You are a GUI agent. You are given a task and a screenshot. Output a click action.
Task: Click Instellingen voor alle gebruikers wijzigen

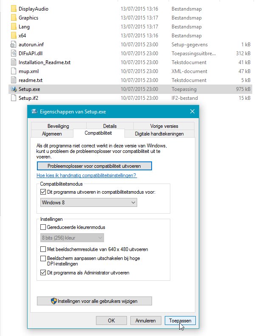pyautogui.click(x=94, y=301)
